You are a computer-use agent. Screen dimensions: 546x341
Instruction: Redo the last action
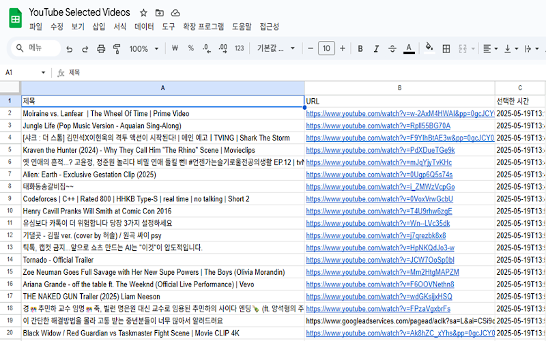85,48
